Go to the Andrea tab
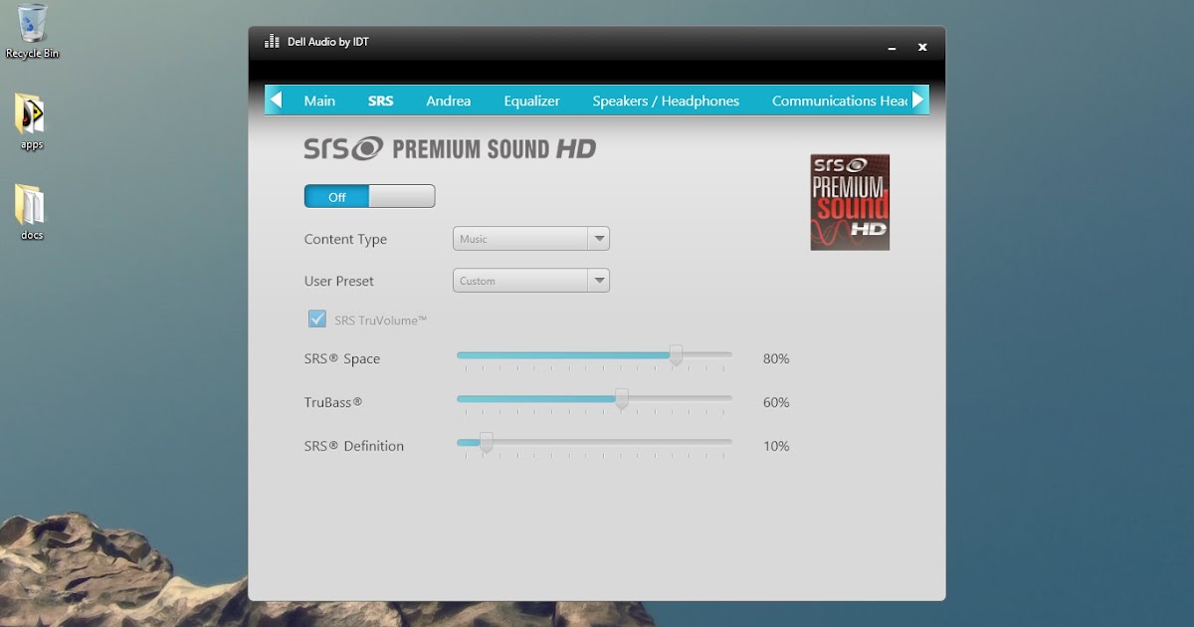Viewport: 1194px width, 627px height. point(448,100)
